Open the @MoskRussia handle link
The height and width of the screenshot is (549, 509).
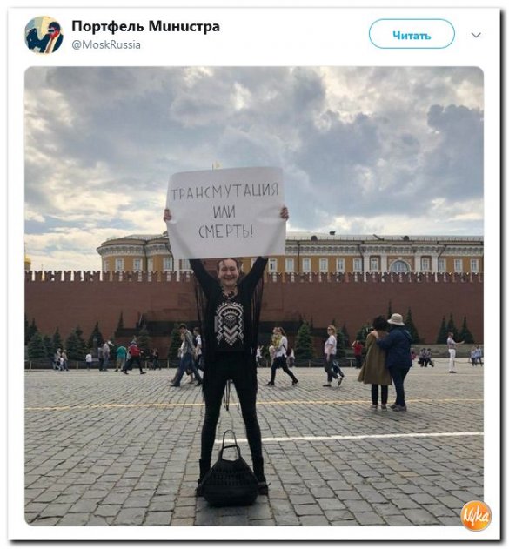(106, 45)
